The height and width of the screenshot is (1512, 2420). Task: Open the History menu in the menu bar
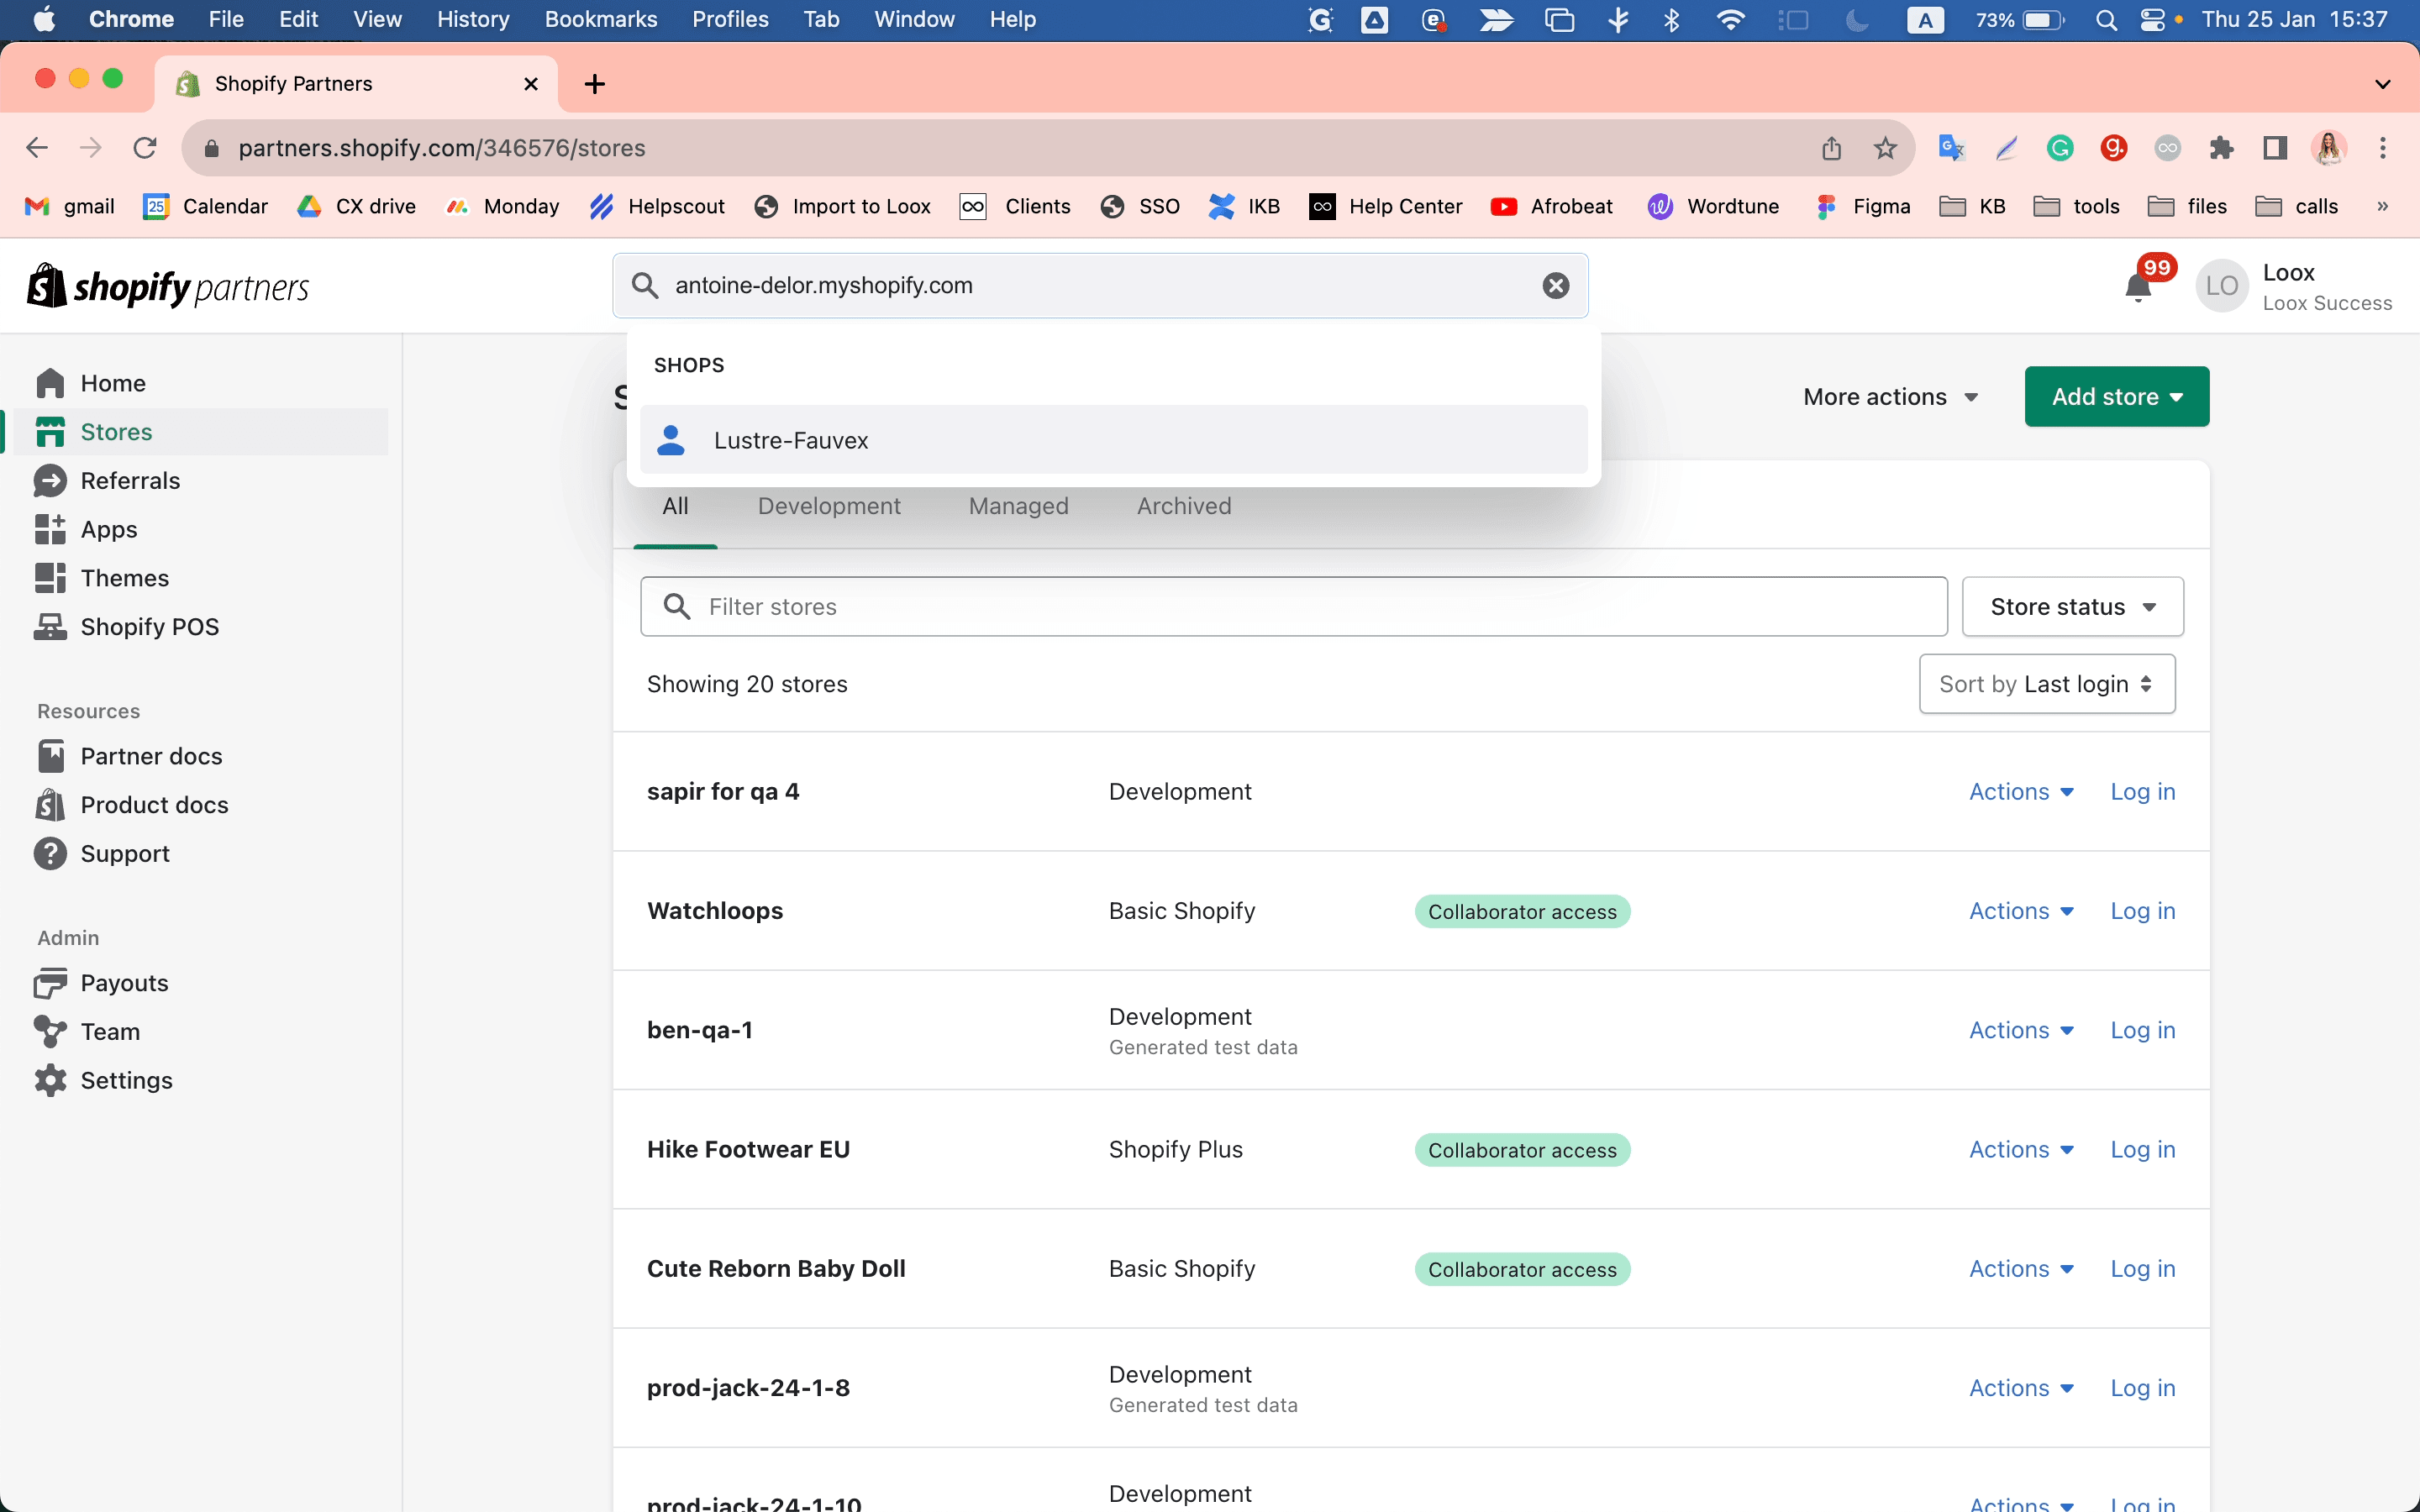473,20
